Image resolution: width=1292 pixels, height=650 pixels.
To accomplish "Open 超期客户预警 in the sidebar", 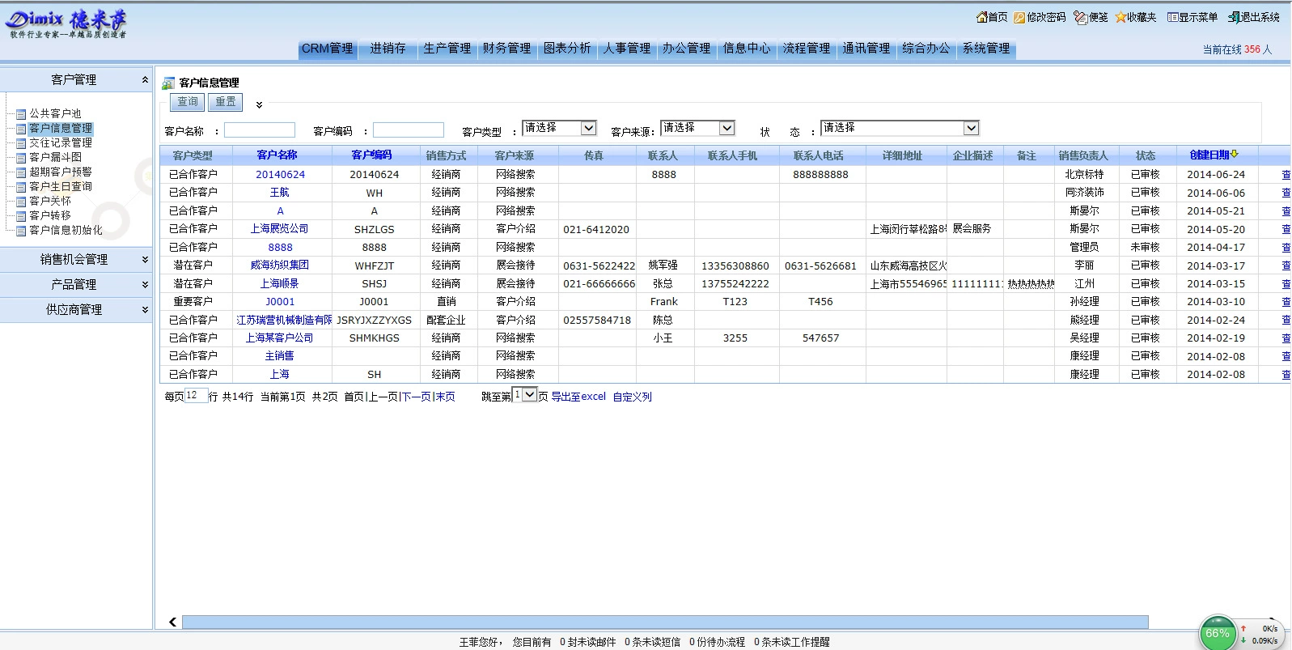I will (61, 172).
